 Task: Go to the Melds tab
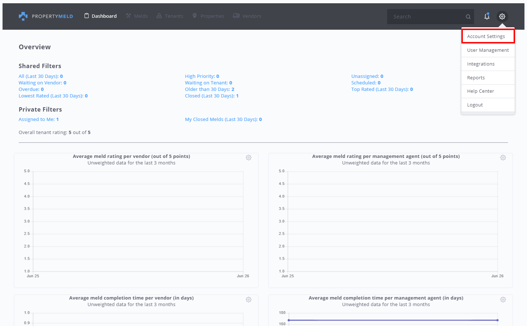click(x=137, y=16)
